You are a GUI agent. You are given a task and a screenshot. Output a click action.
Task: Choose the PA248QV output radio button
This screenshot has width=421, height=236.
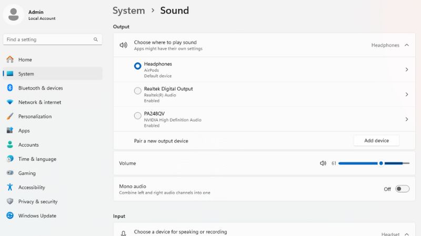point(137,115)
